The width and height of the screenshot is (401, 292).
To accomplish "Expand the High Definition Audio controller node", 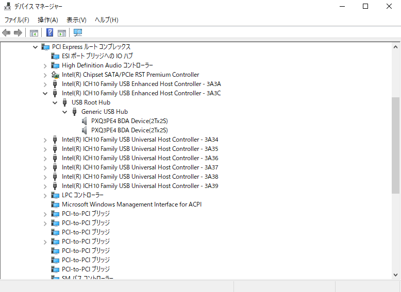I will tap(45, 66).
